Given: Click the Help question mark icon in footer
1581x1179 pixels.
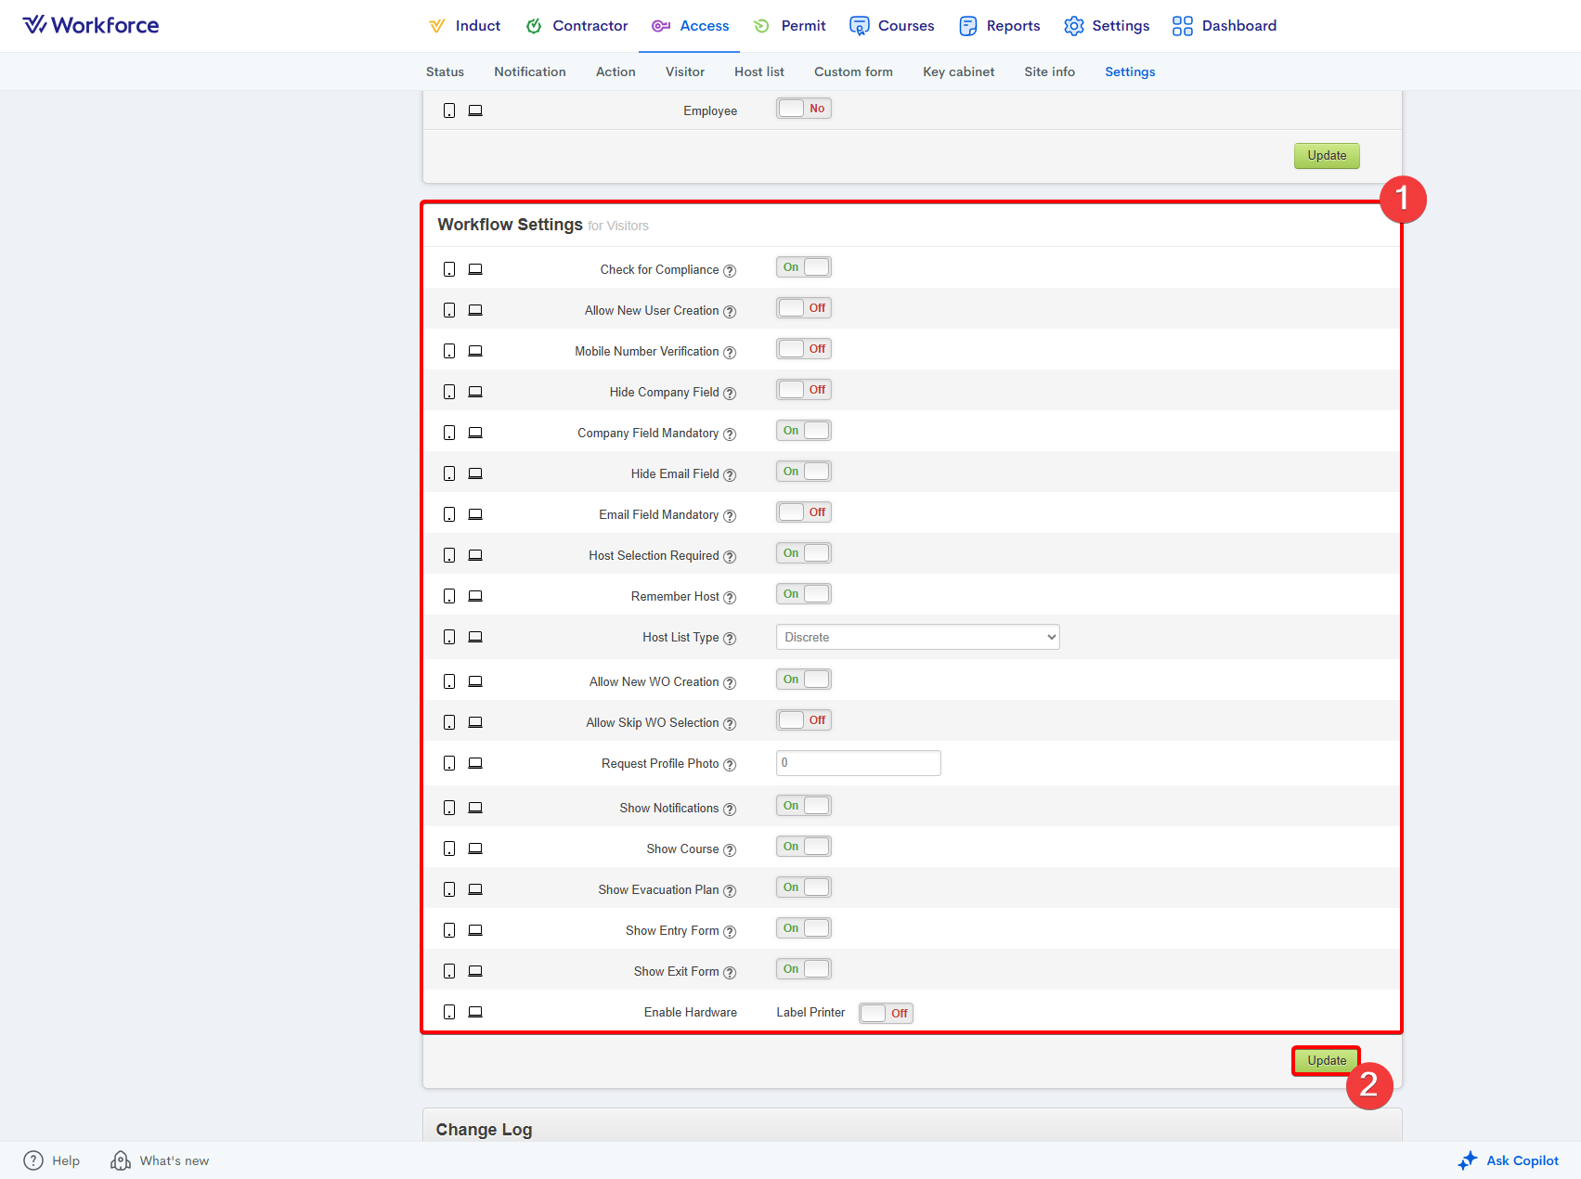Looking at the screenshot, I should [33, 1160].
